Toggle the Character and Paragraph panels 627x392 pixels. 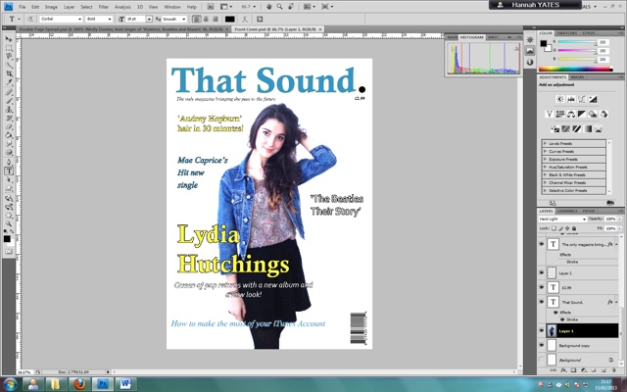260,19
